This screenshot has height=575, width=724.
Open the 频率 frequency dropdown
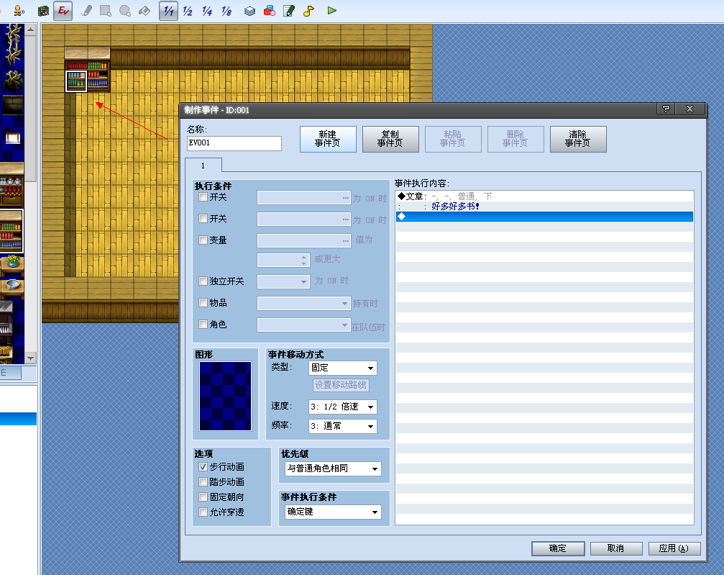coord(343,426)
